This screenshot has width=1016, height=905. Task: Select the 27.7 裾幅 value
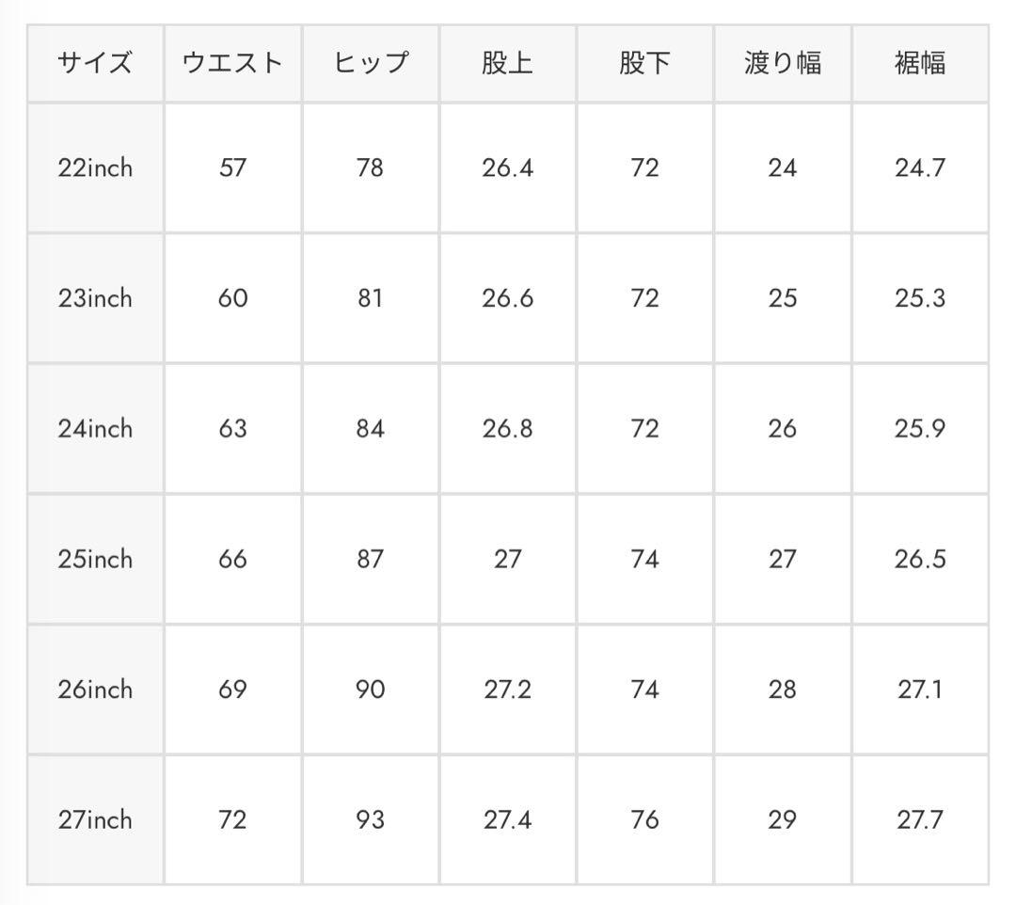click(x=919, y=819)
